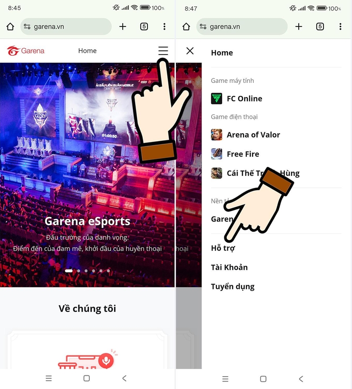Open tab switcher showing 5 in right browser
The image size is (352, 389).
click(320, 26)
